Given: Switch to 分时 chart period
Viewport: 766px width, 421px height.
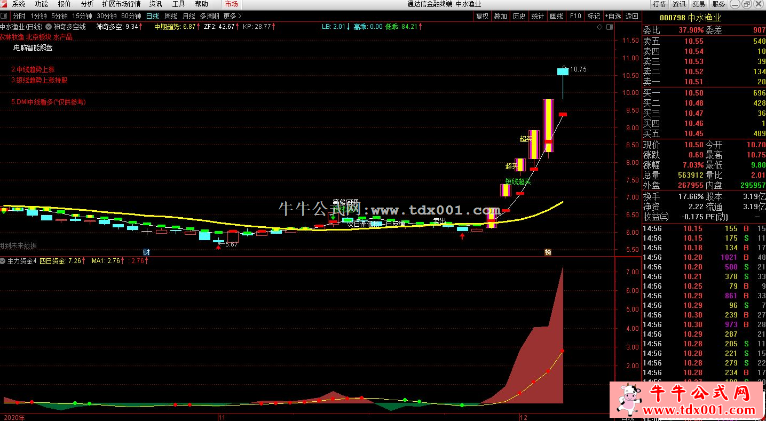Looking at the screenshot, I should click(x=19, y=16).
